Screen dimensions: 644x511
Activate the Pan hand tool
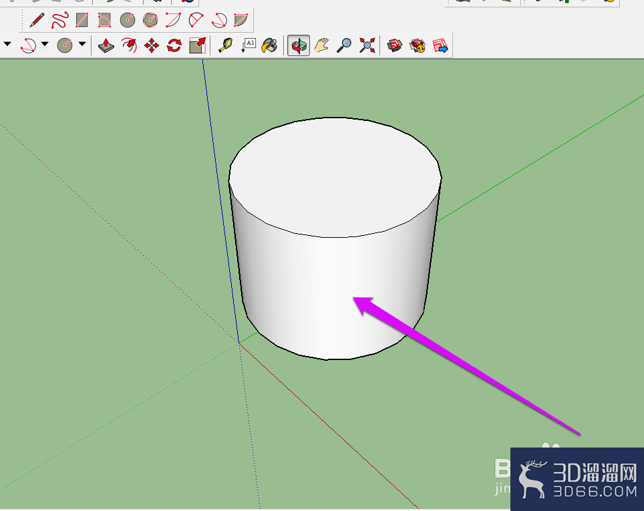coord(321,45)
